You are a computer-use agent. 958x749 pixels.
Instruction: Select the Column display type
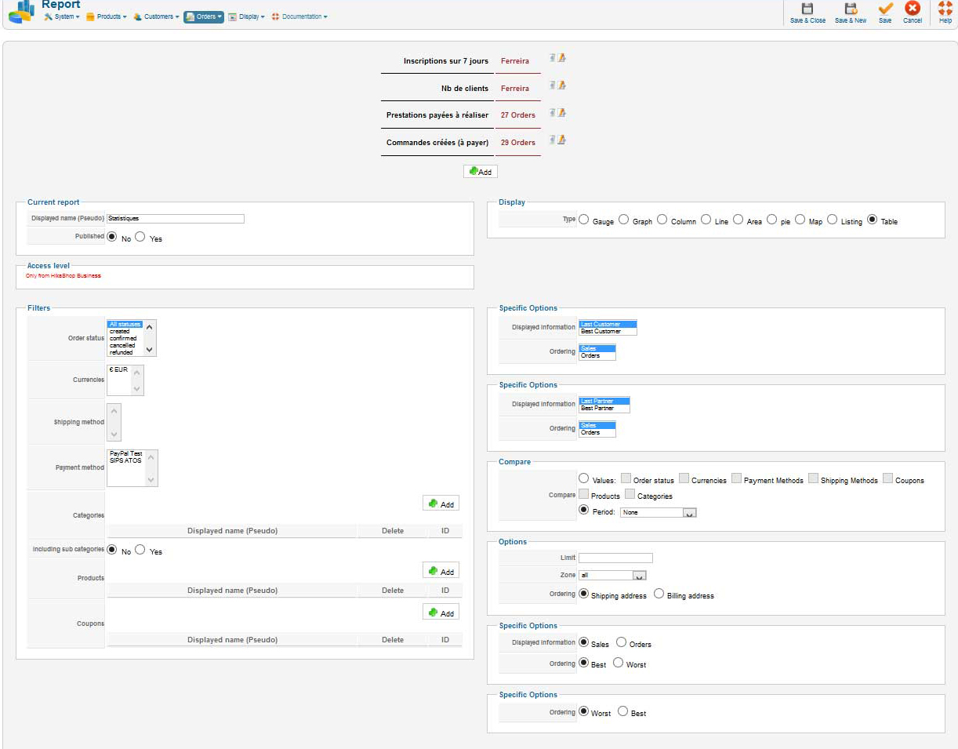click(x=662, y=220)
